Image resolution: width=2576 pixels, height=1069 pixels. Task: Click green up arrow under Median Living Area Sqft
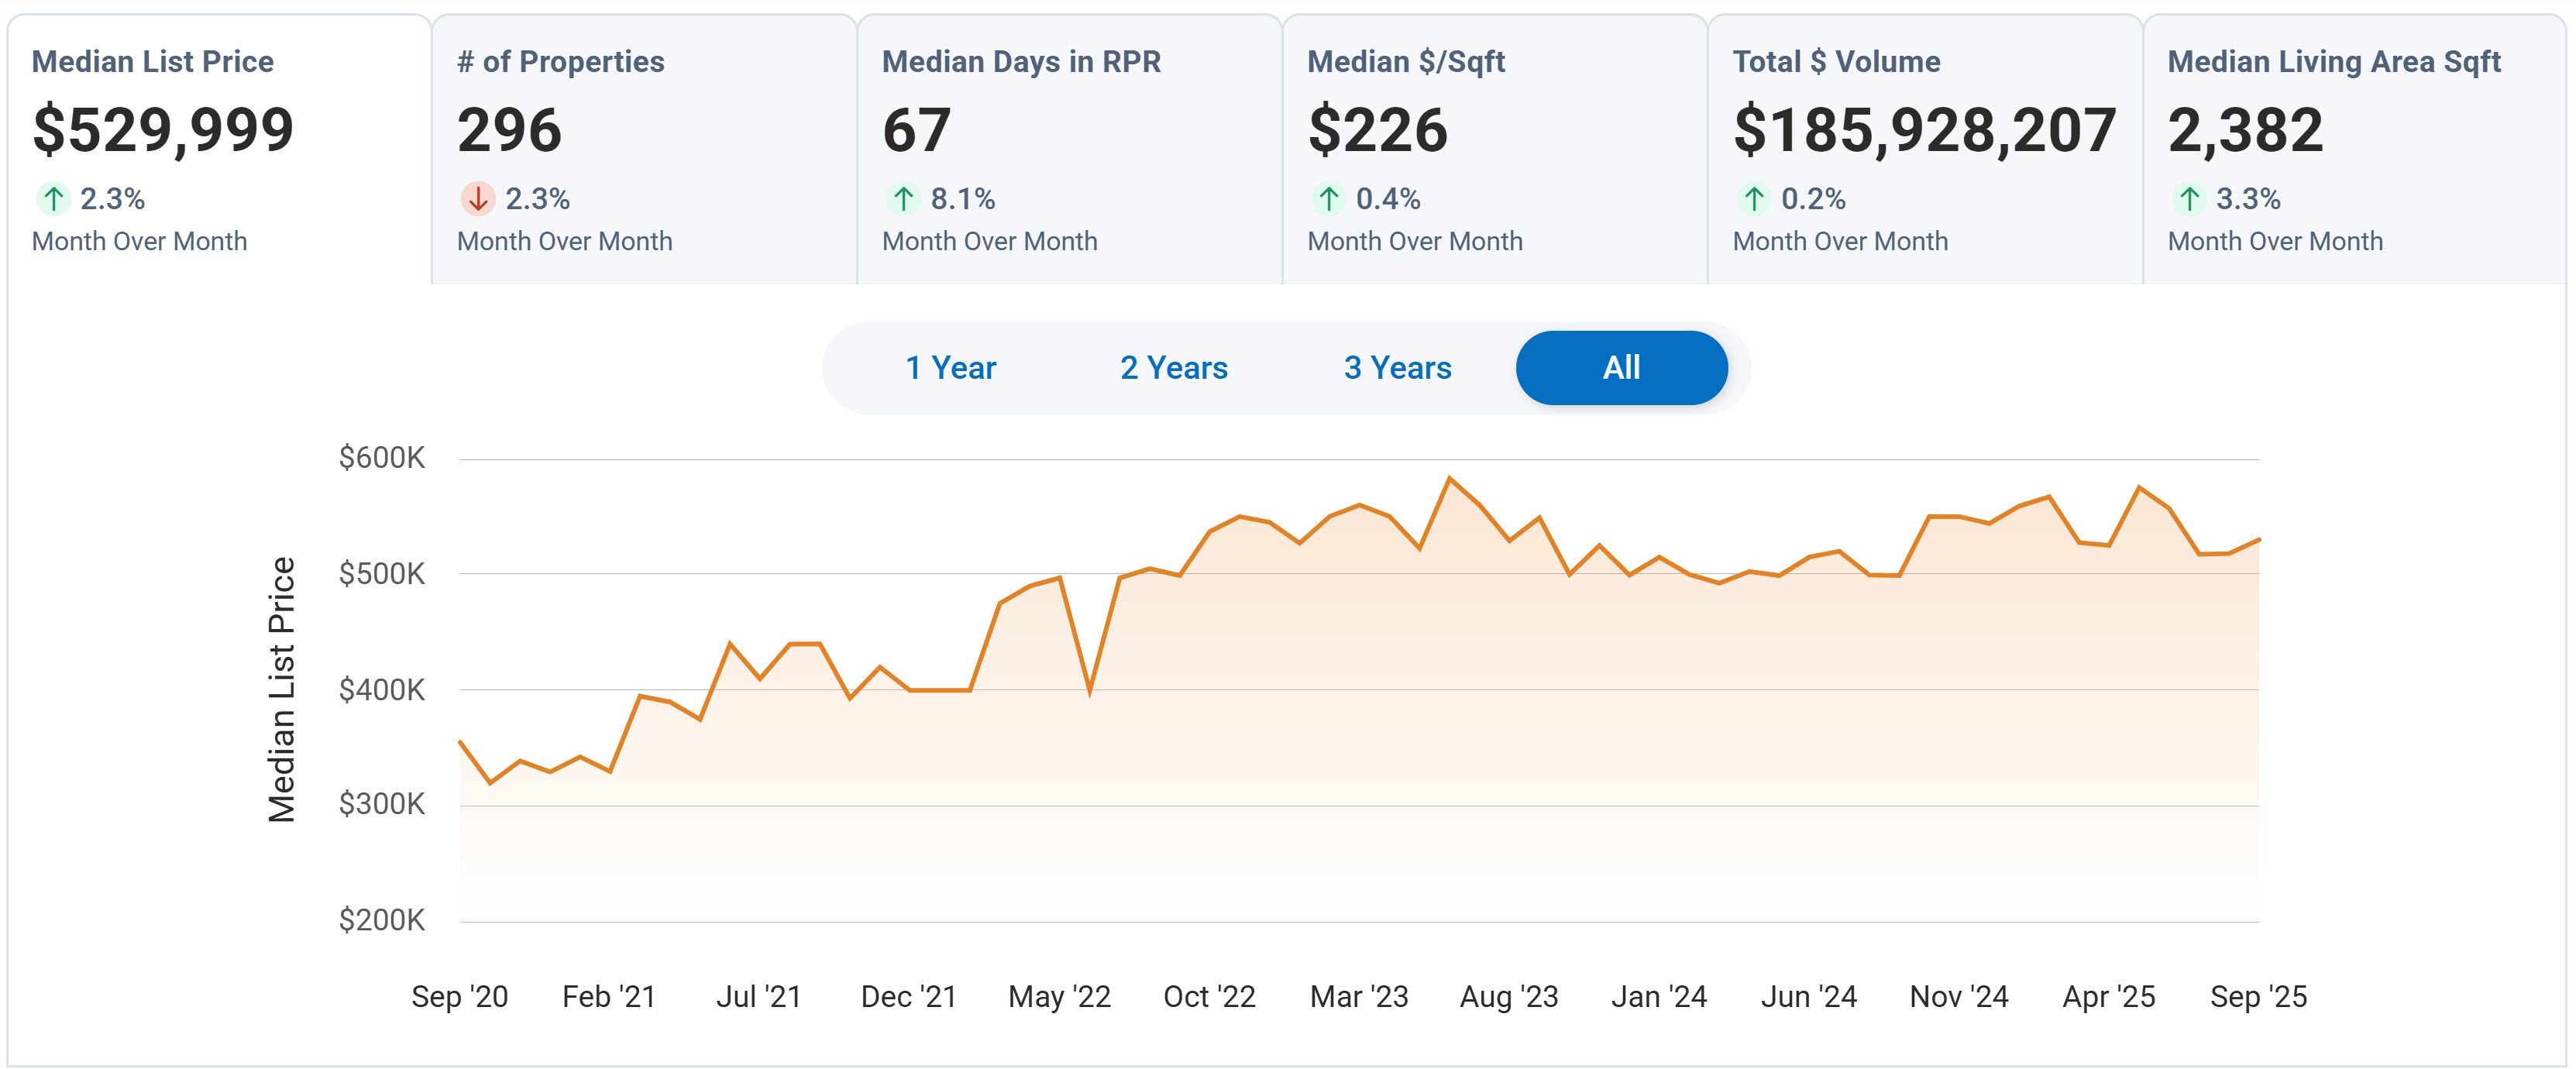[x=2188, y=199]
